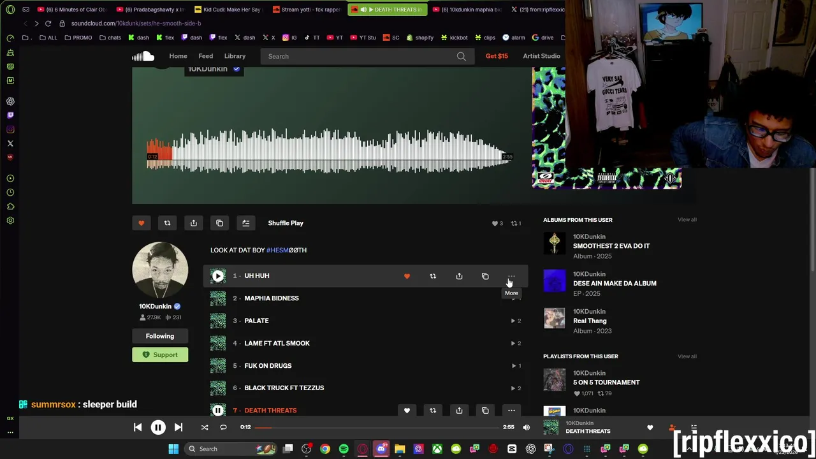View all playlists from this user
This screenshot has height=459, width=816.
point(687,356)
